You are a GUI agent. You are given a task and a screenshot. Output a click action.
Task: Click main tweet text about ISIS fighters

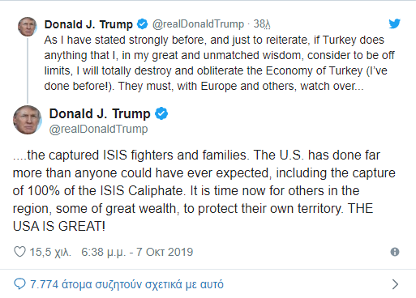click(x=204, y=190)
